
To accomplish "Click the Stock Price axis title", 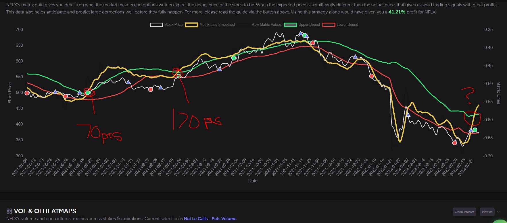I will coord(10,93).
